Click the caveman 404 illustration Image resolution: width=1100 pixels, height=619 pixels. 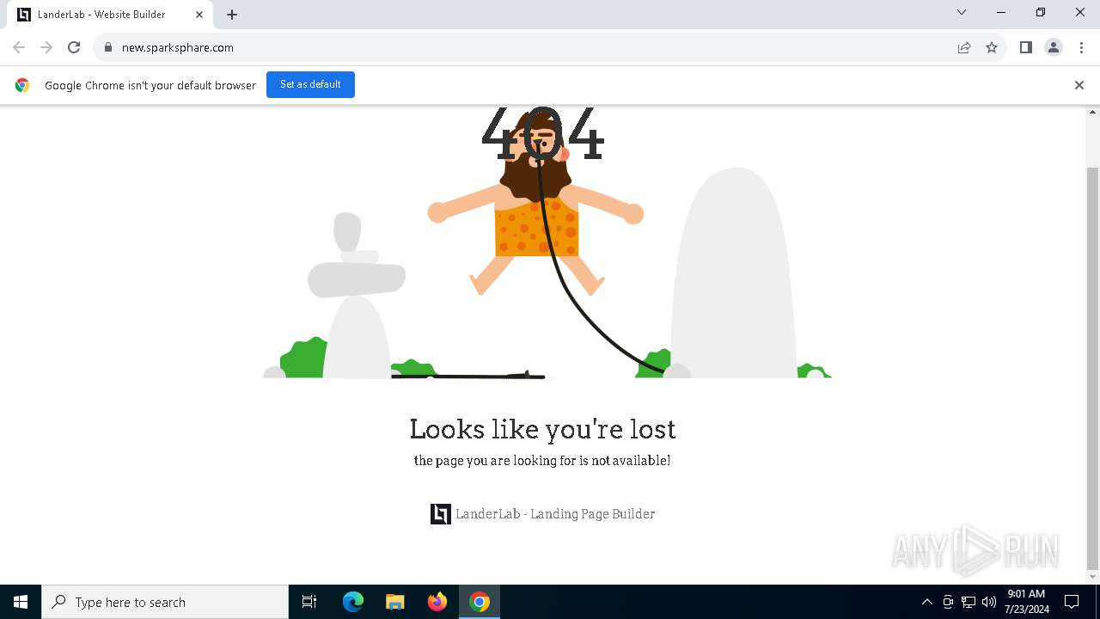[x=547, y=242]
